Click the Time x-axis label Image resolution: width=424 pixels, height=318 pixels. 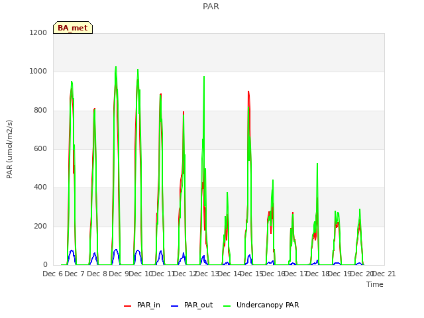pyautogui.click(x=375, y=284)
